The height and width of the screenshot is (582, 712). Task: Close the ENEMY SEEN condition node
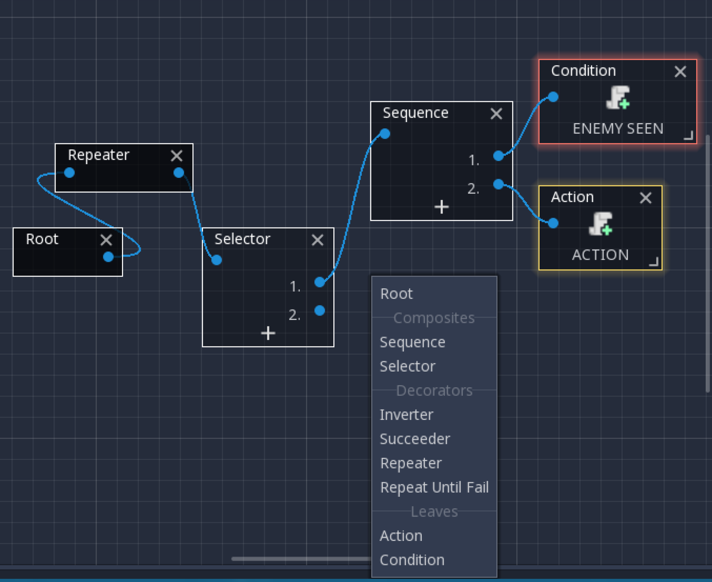pyautogui.click(x=680, y=71)
